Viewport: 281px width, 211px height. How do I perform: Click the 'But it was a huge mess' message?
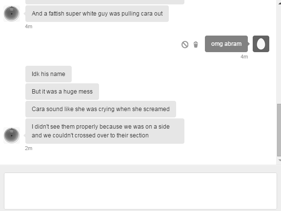(62, 92)
